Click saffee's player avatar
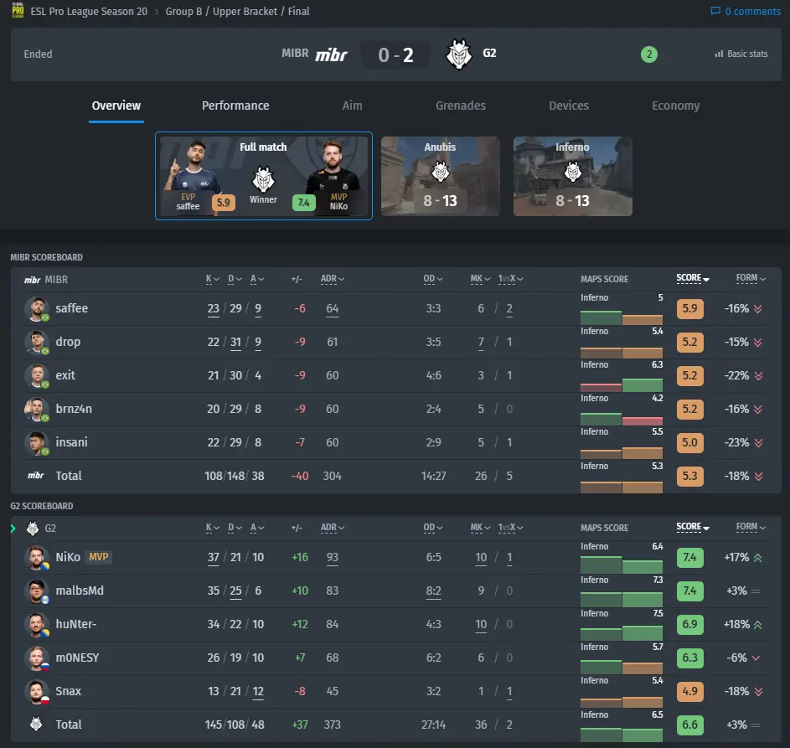 pyautogui.click(x=37, y=309)
